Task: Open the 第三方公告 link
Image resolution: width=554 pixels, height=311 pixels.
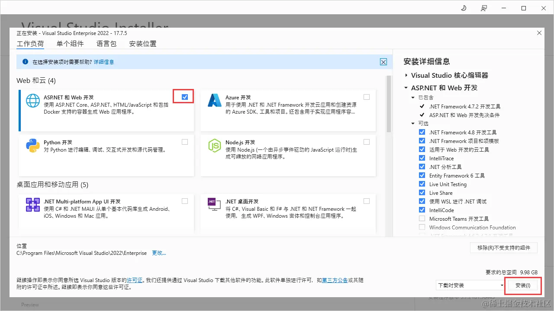Action: point(335,280)
